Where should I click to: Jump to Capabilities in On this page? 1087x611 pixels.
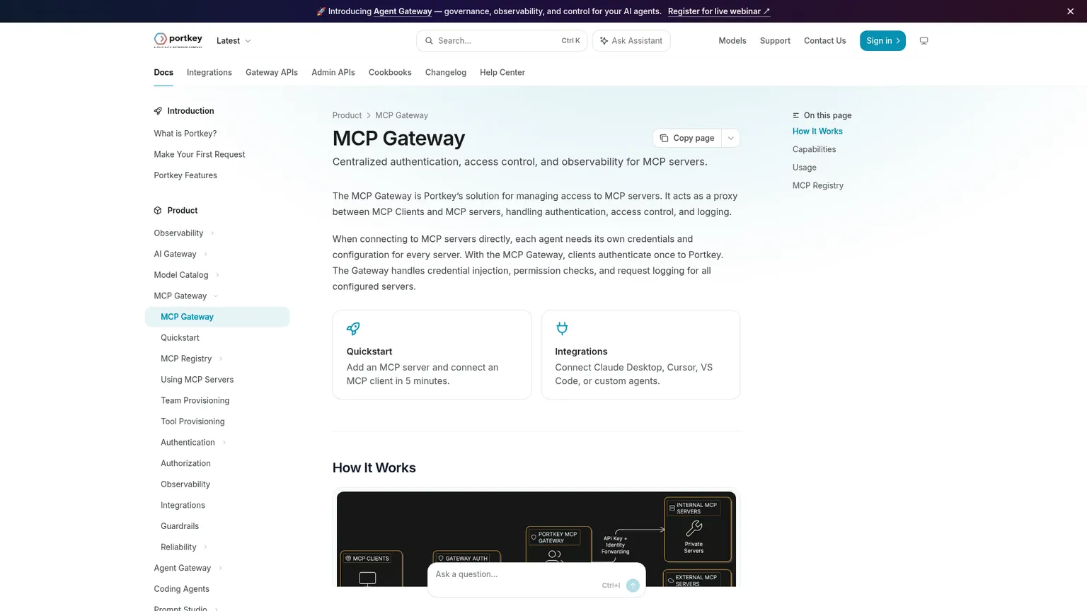click(x=814, y=149)
